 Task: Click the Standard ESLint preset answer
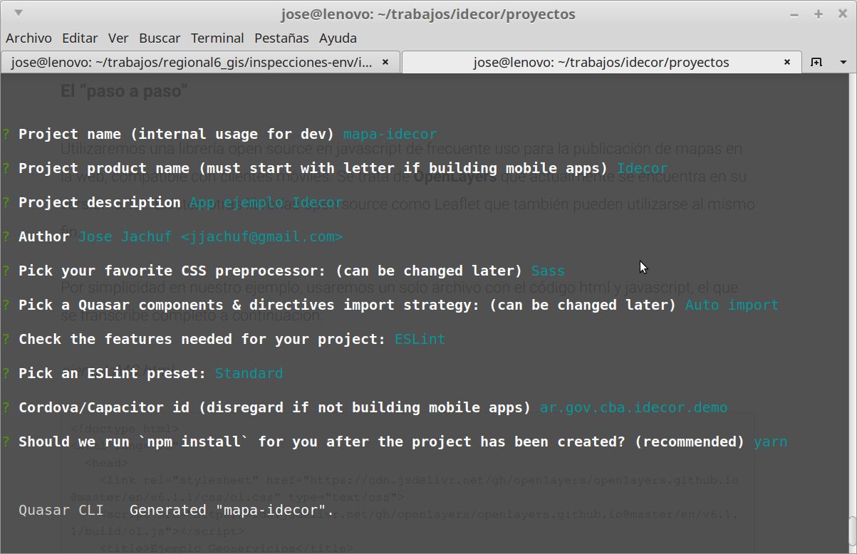click(249, 373)
